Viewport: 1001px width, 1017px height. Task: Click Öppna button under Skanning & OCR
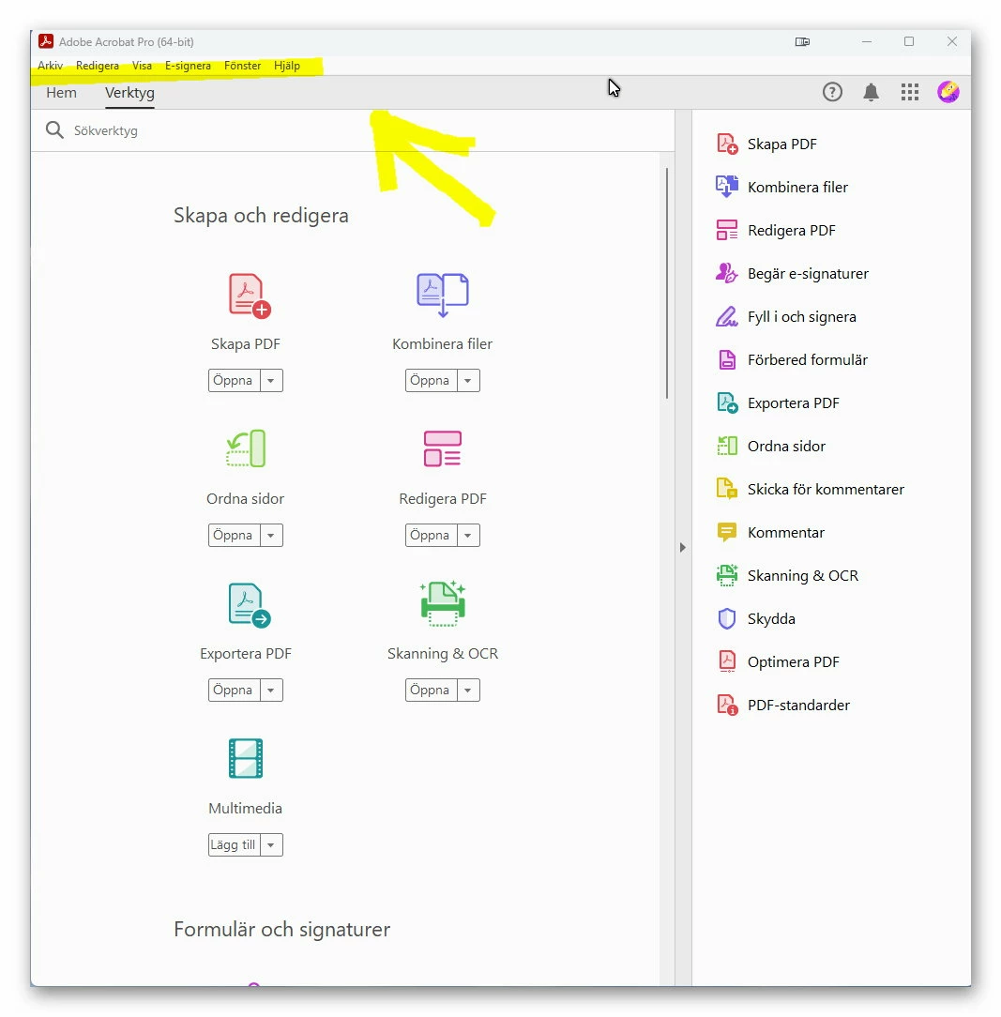[431, 691]
